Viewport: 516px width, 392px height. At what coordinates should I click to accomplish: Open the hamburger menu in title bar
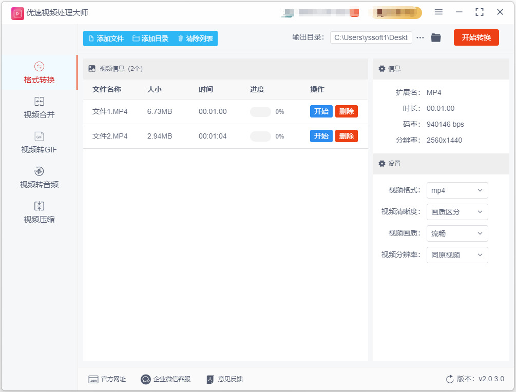tap(438, 12)
